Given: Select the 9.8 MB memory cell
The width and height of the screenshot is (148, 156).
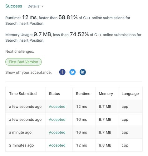Looking at the screenshot, I should click(x=105, y=145).
